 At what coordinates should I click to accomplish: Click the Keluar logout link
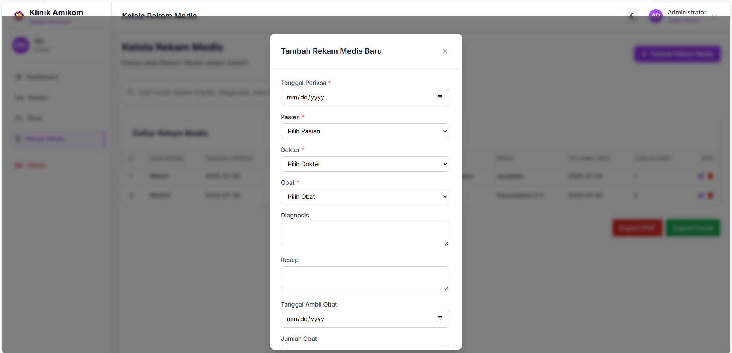point(36,165)
